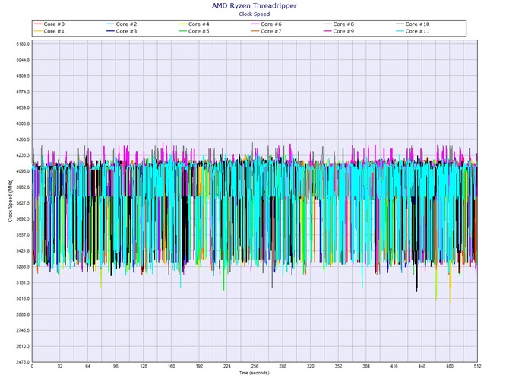
Task: Click the 3827.5 y-axis value
Action: click(23, 203)
